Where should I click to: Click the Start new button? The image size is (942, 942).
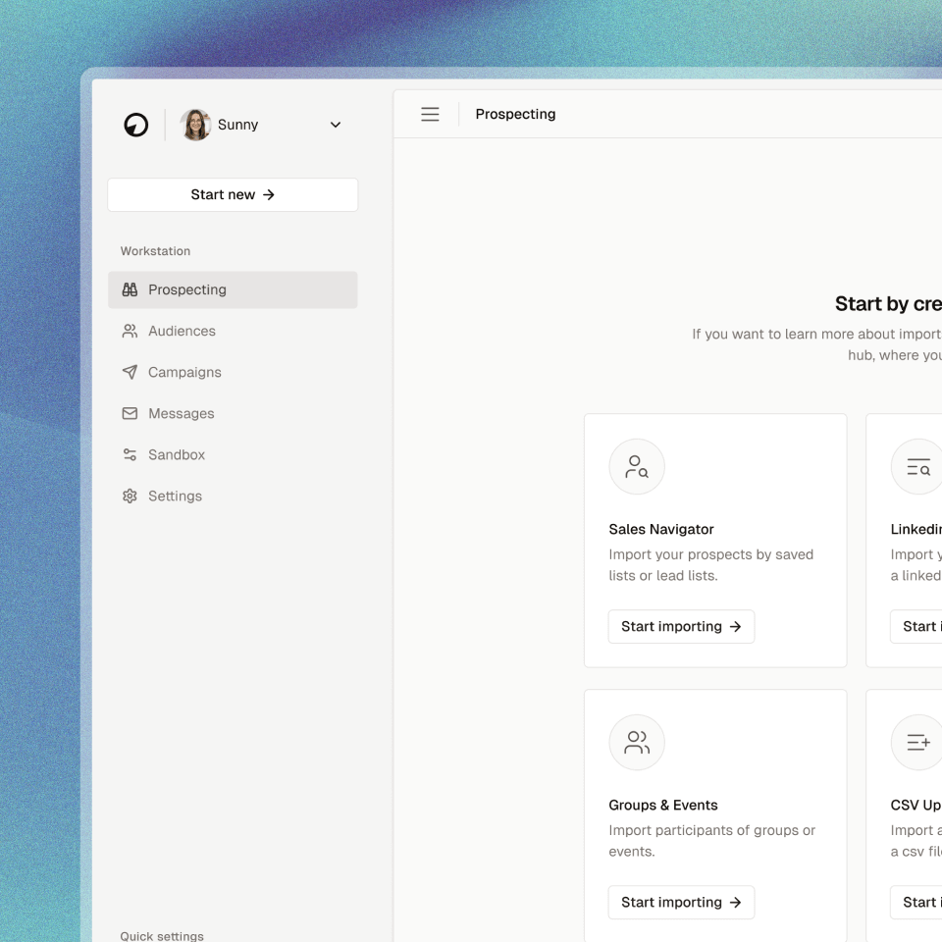tap(232, 194)
